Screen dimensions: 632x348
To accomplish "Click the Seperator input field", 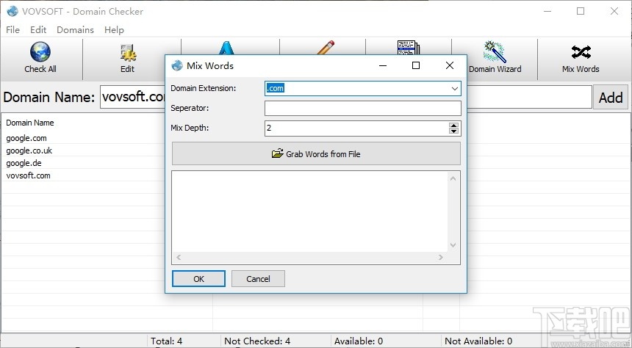I will 363,109.
